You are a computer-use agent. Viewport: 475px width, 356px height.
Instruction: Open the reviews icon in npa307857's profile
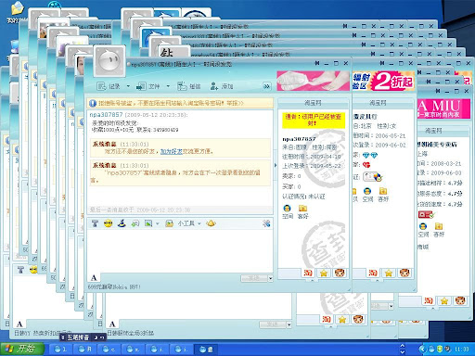pyautogui.click(x=302, y=211)
